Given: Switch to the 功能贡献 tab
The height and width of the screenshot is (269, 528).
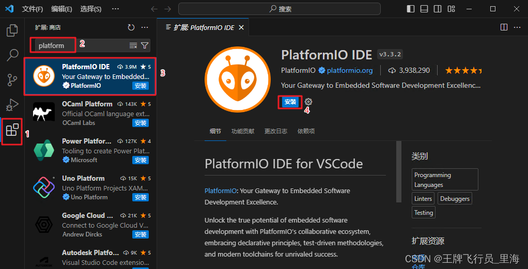Looking at the screenshot, I should [x=243, y=131].
